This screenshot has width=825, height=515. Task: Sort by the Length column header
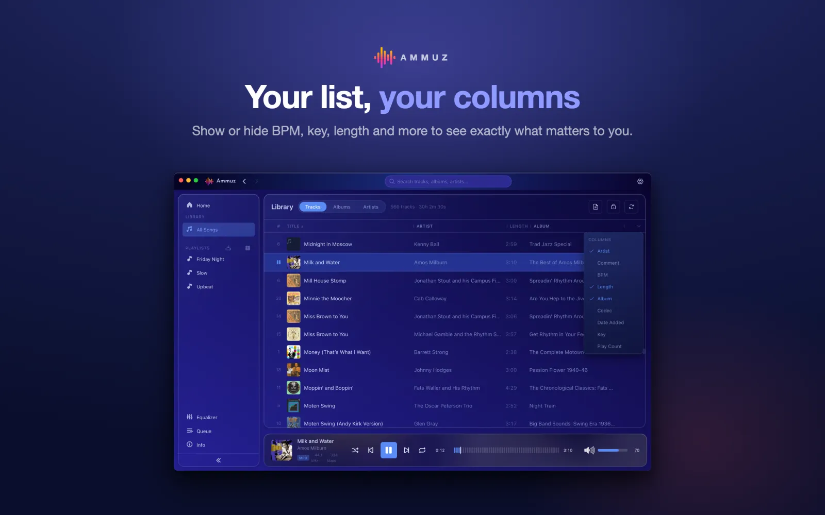pyautogui.click(x=519, y=226)
